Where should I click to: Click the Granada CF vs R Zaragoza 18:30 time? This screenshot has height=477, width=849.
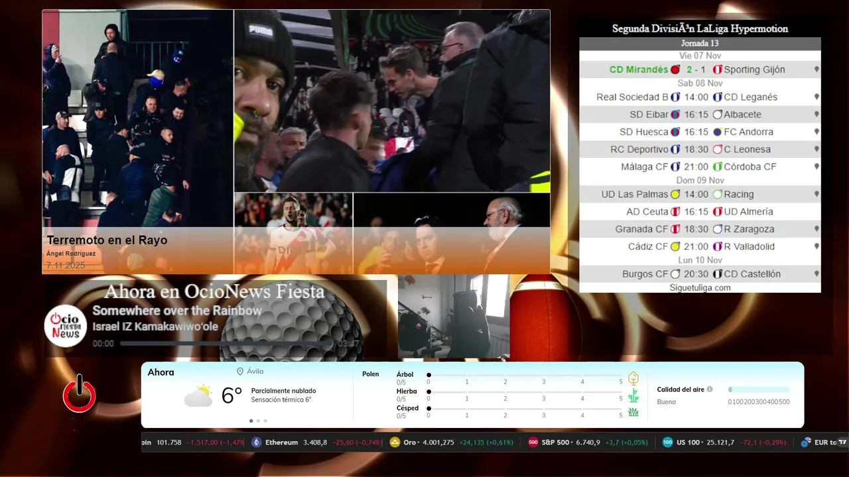696,229
